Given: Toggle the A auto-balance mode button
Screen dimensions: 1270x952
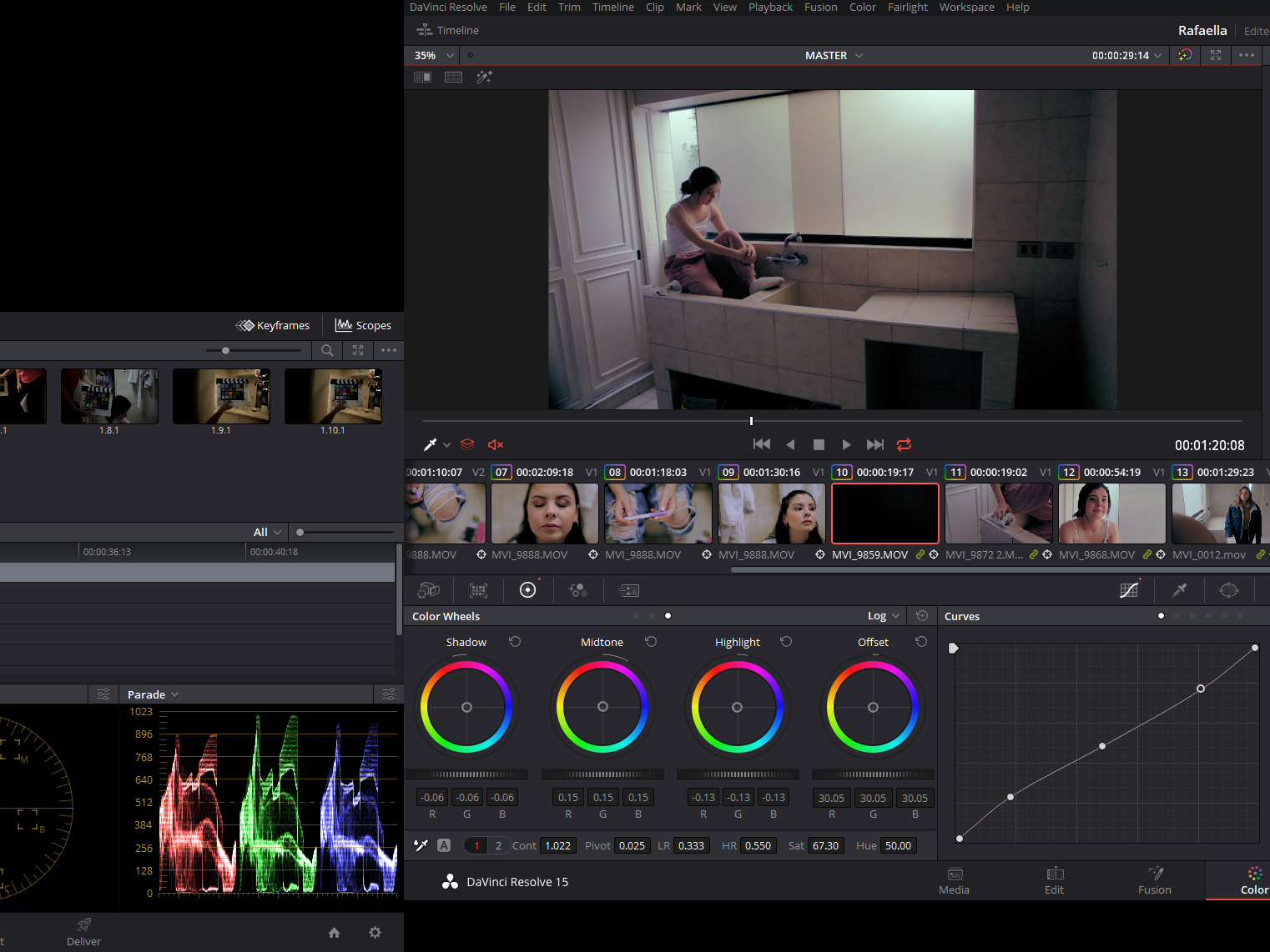Looking at the screenshot, I should (x=444, y=845).
